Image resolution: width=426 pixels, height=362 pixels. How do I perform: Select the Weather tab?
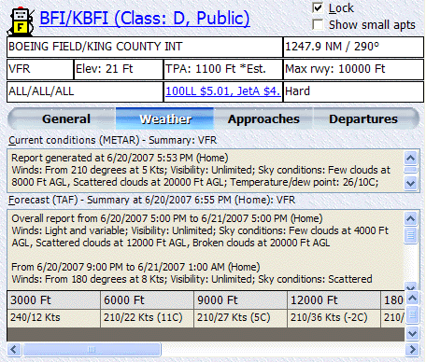165,118
